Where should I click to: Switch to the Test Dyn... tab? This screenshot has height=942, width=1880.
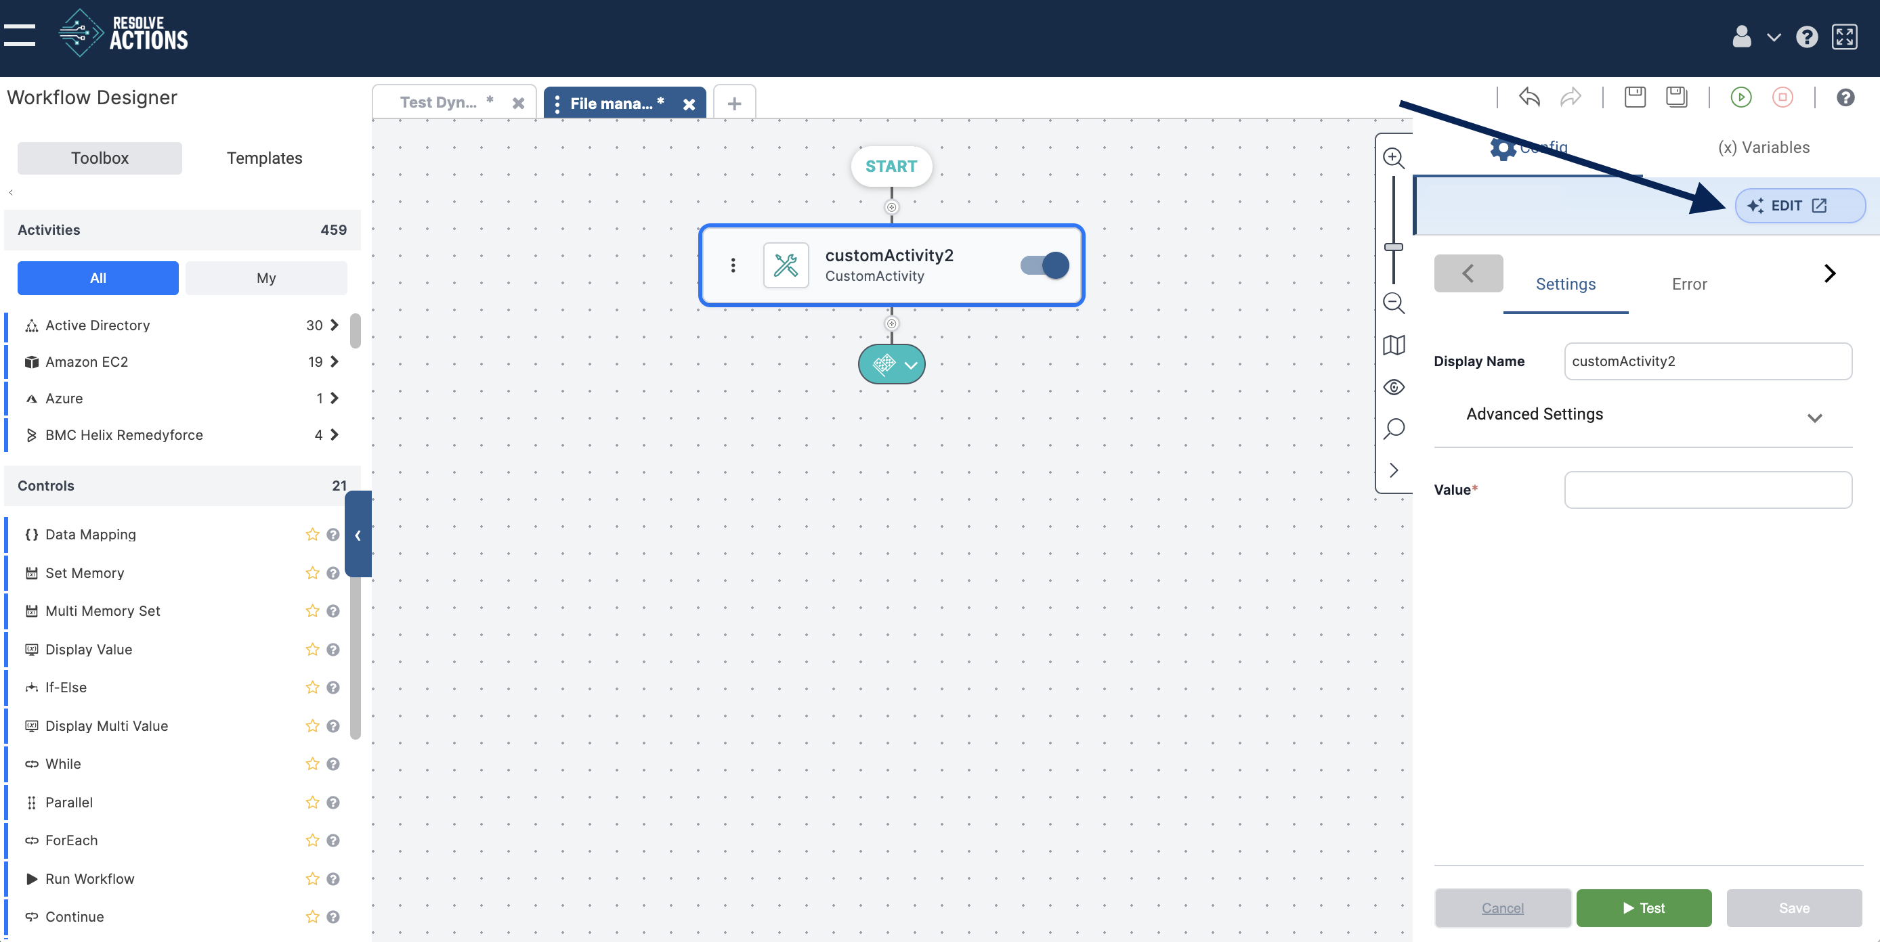[x=438, y=102]
